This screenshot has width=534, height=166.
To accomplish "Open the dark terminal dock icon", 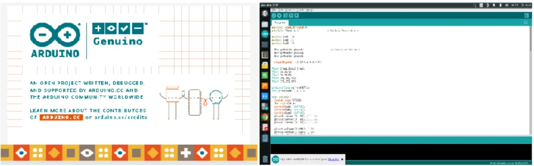I will (x=265, y=44).
